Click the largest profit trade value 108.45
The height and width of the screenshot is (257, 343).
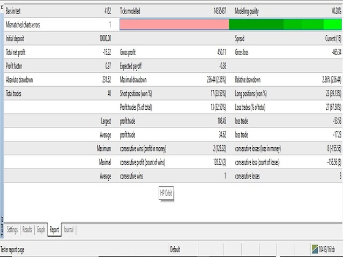(x=222, y=121)
